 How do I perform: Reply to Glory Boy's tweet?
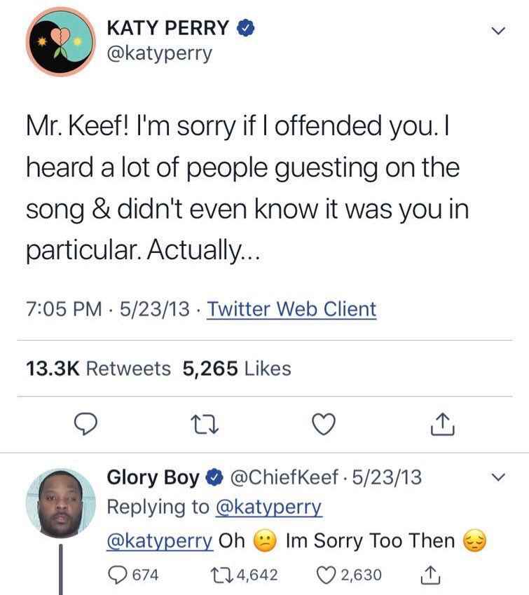pos(121,575)
